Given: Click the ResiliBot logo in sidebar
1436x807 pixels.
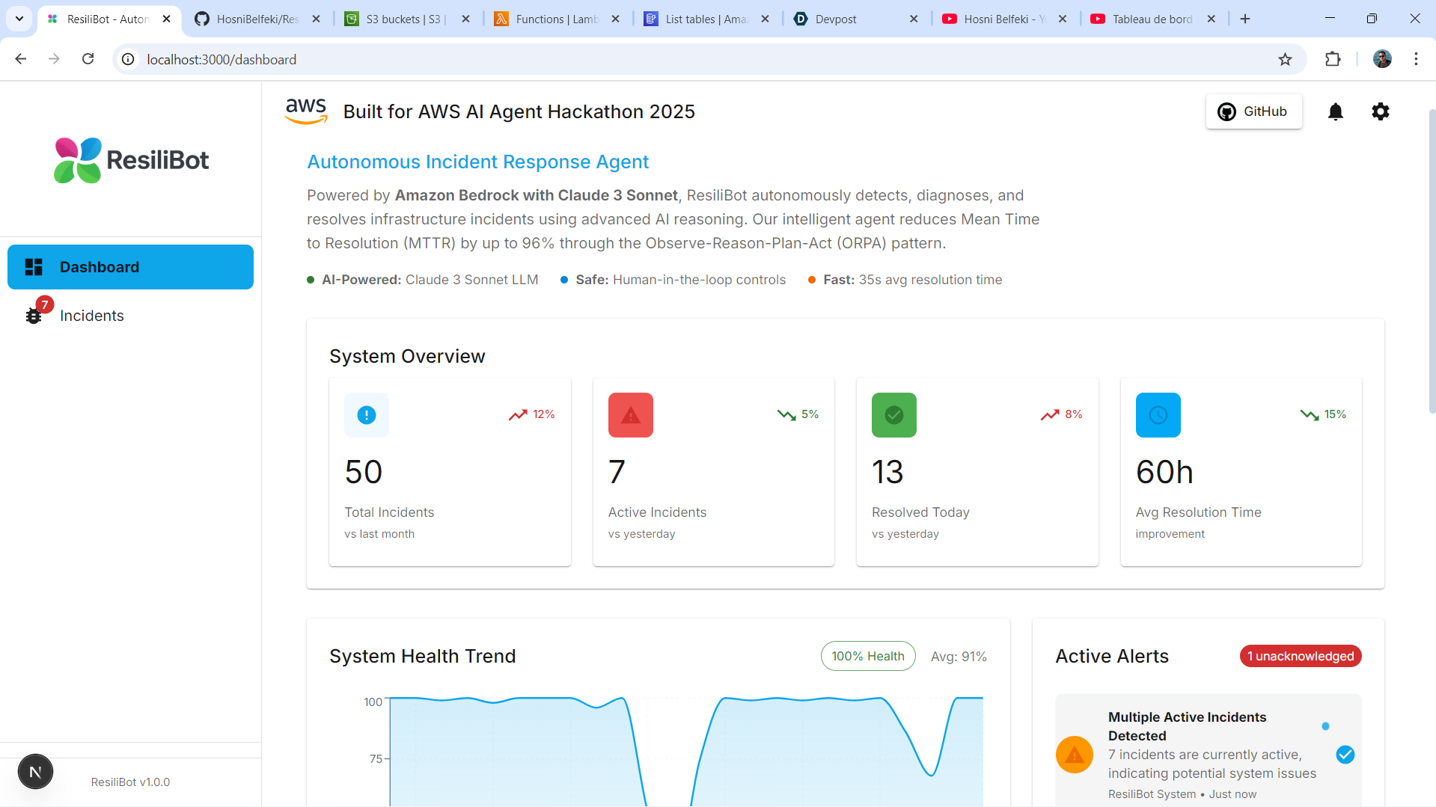Looking at the screenshot, I should (131, 160).
